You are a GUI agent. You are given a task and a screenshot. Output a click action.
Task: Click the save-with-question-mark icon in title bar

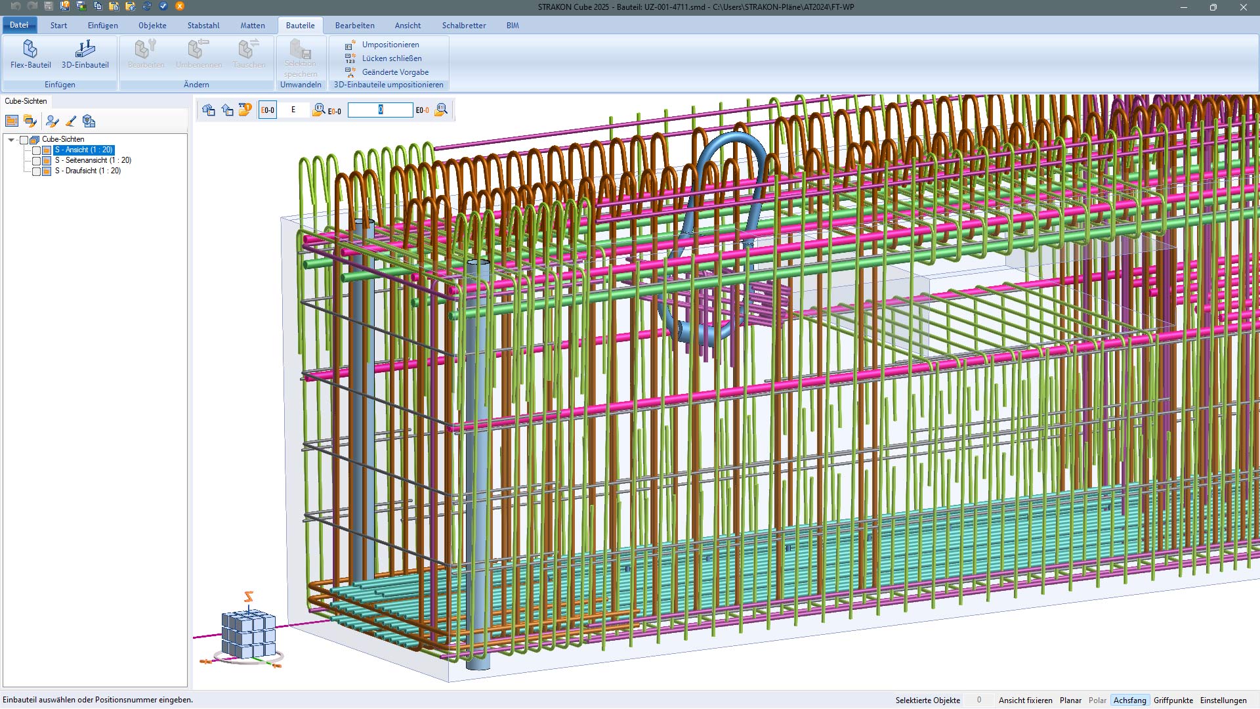[65, 7]
